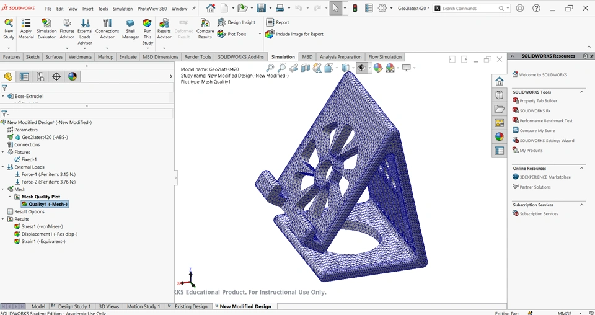
Task: Click the Save icon
Action: pyautogui.click(x=261, y=8)
